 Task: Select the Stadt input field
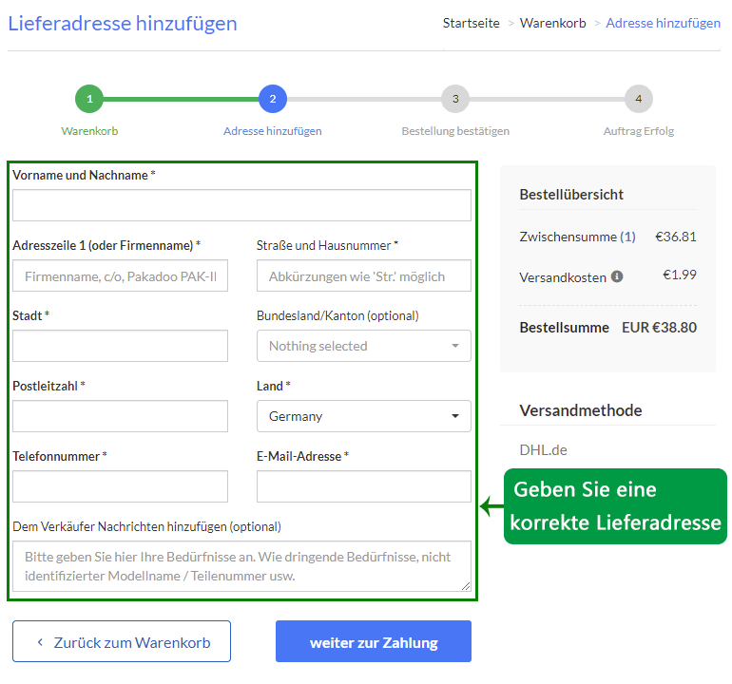[120, 346]
